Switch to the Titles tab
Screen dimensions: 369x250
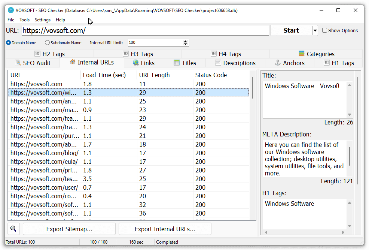185,63
